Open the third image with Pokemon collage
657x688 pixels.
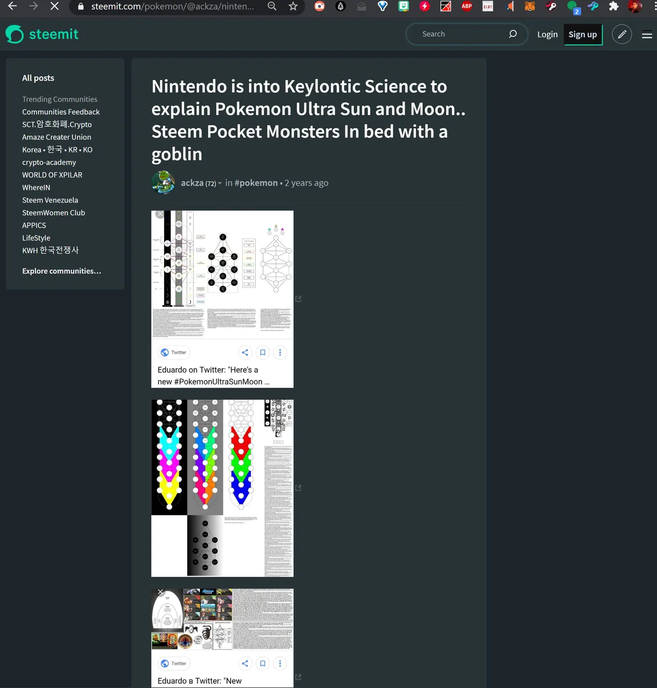(x=222, y=638)
